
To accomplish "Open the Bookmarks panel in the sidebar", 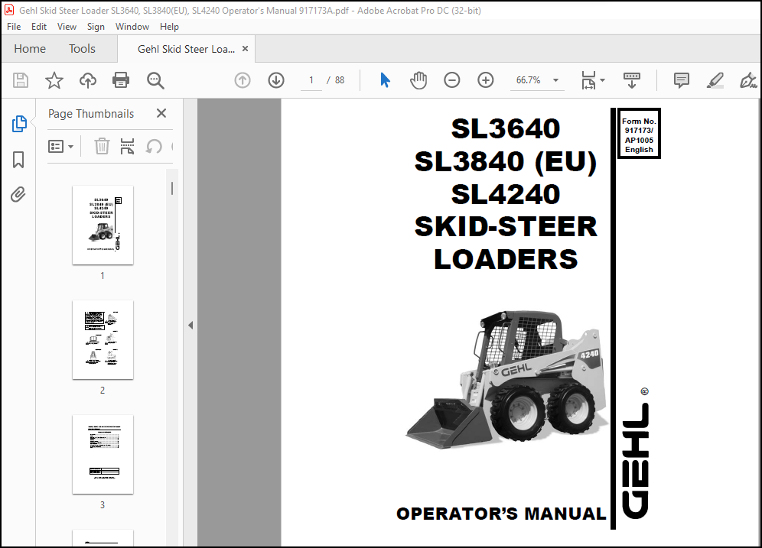I will [x=18, y=160].
